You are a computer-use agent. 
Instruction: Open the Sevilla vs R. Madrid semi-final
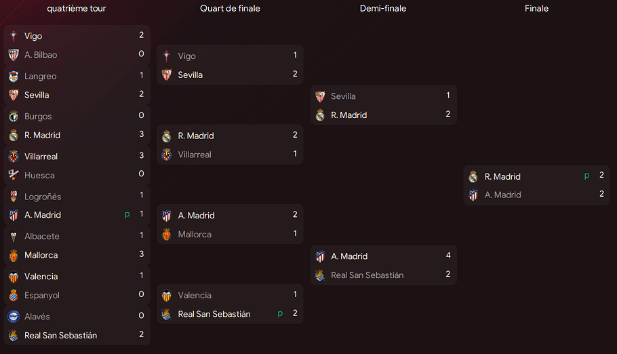[x=383, y=105]
